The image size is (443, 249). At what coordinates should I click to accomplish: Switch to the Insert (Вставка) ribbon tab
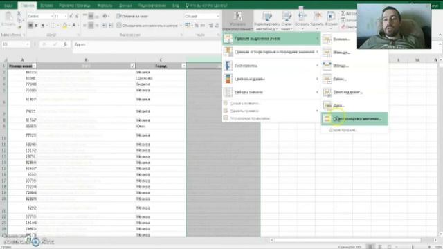(46, 6)
